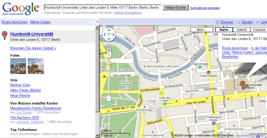This screenshot has width=267, height=138.
Task: Click the Holocaust-Mahnmal map label
Action: pyautogui.click(x=153, y=135)
